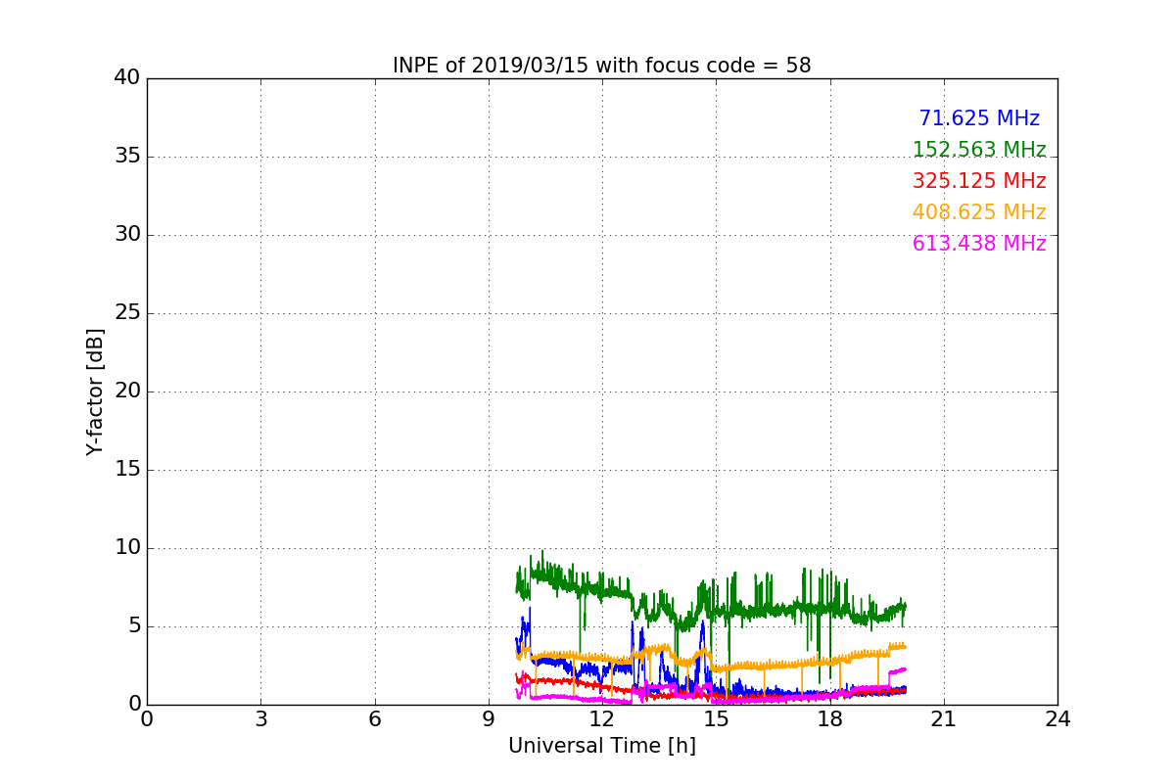Click the x-axis tick value 24

tap(1057, 718)
